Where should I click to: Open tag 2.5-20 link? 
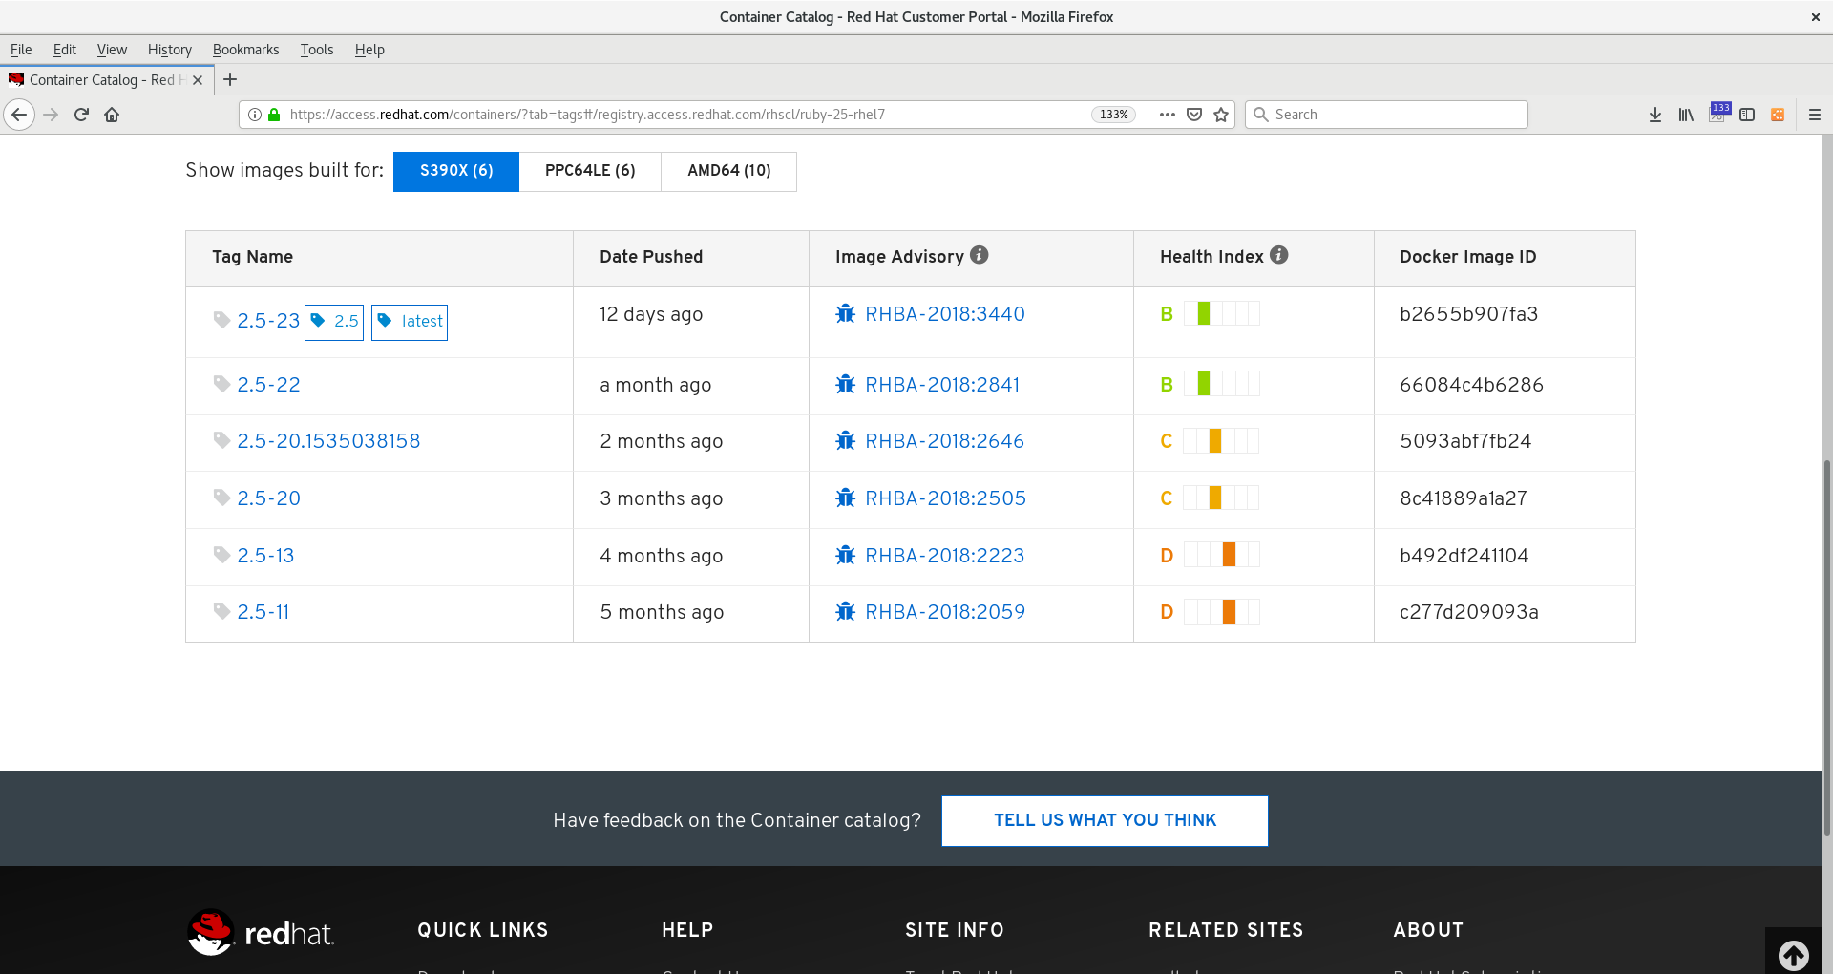268,498
